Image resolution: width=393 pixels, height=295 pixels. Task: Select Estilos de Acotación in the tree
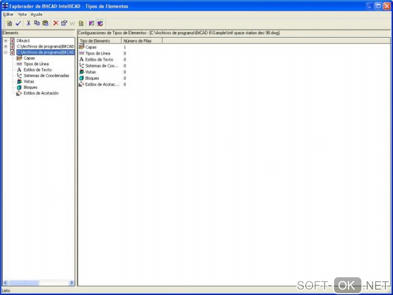41,93
